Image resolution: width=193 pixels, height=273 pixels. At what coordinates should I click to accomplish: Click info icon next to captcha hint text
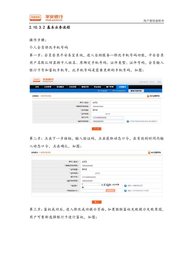(x=125, y=186)
